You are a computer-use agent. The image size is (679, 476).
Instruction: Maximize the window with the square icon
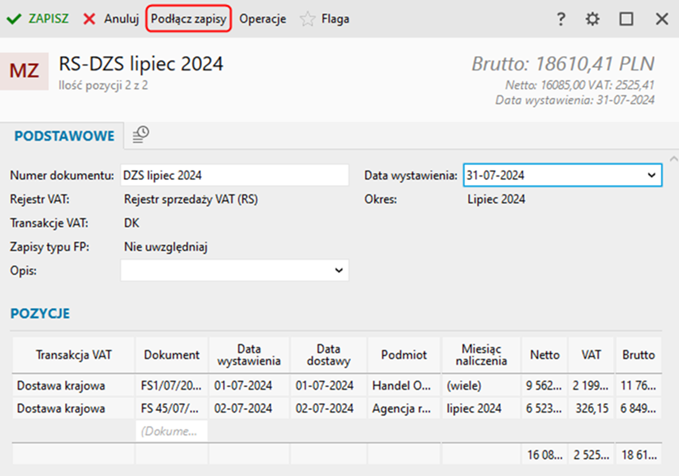pyautogui.click(x=626, y=19)
